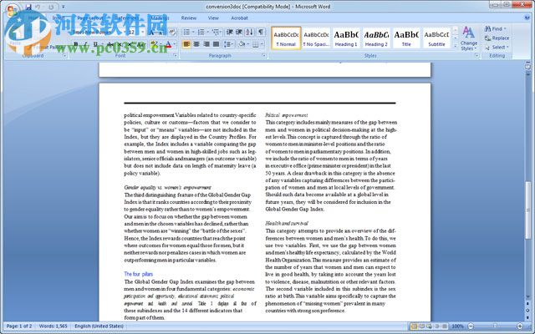Switch to Outline view
This screenshot has height=334, width=535.
click(x=437, y=326)
